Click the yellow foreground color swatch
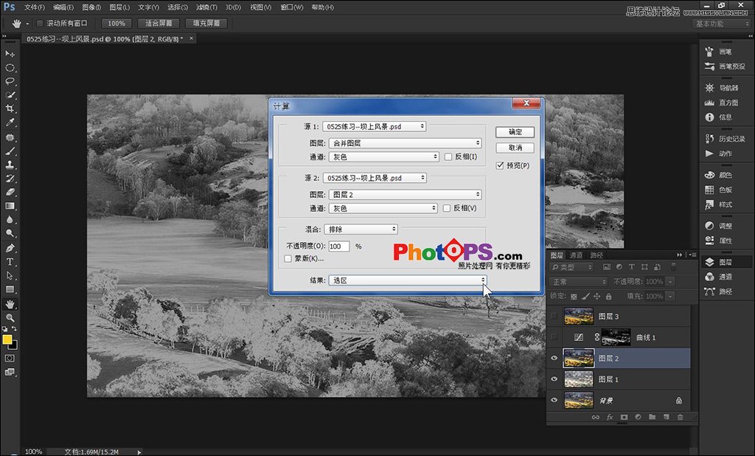 pos(7,339)
